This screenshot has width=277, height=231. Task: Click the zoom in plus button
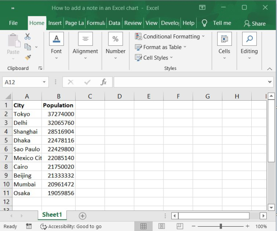click(247, 226)
